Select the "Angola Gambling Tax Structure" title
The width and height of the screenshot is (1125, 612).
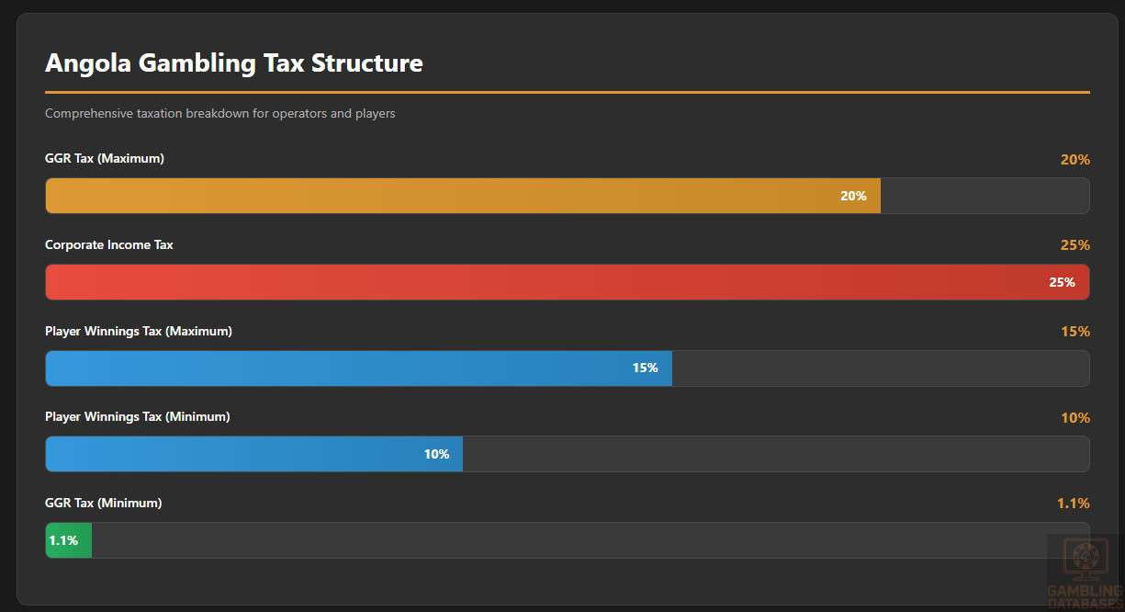click(x=234, y=62)
